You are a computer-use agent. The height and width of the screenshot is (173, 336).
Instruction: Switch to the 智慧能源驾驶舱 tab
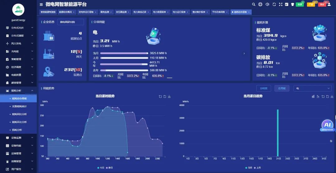48,12
